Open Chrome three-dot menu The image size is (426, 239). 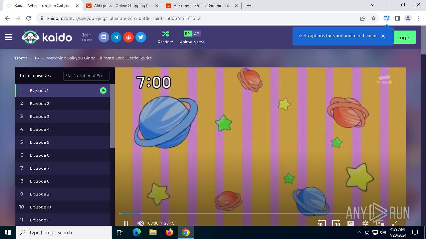[x=419, y=18]
